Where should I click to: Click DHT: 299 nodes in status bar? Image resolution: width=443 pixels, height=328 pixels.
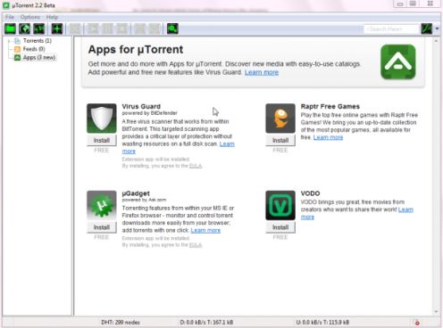pyautogui.click(x=121, y=323)
